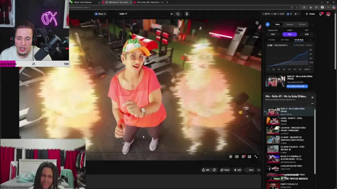Open the 'Views over time' dropdown

coord(281,45)
